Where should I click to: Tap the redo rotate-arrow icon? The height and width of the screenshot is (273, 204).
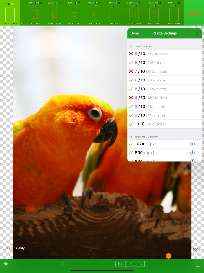[62, 264]
